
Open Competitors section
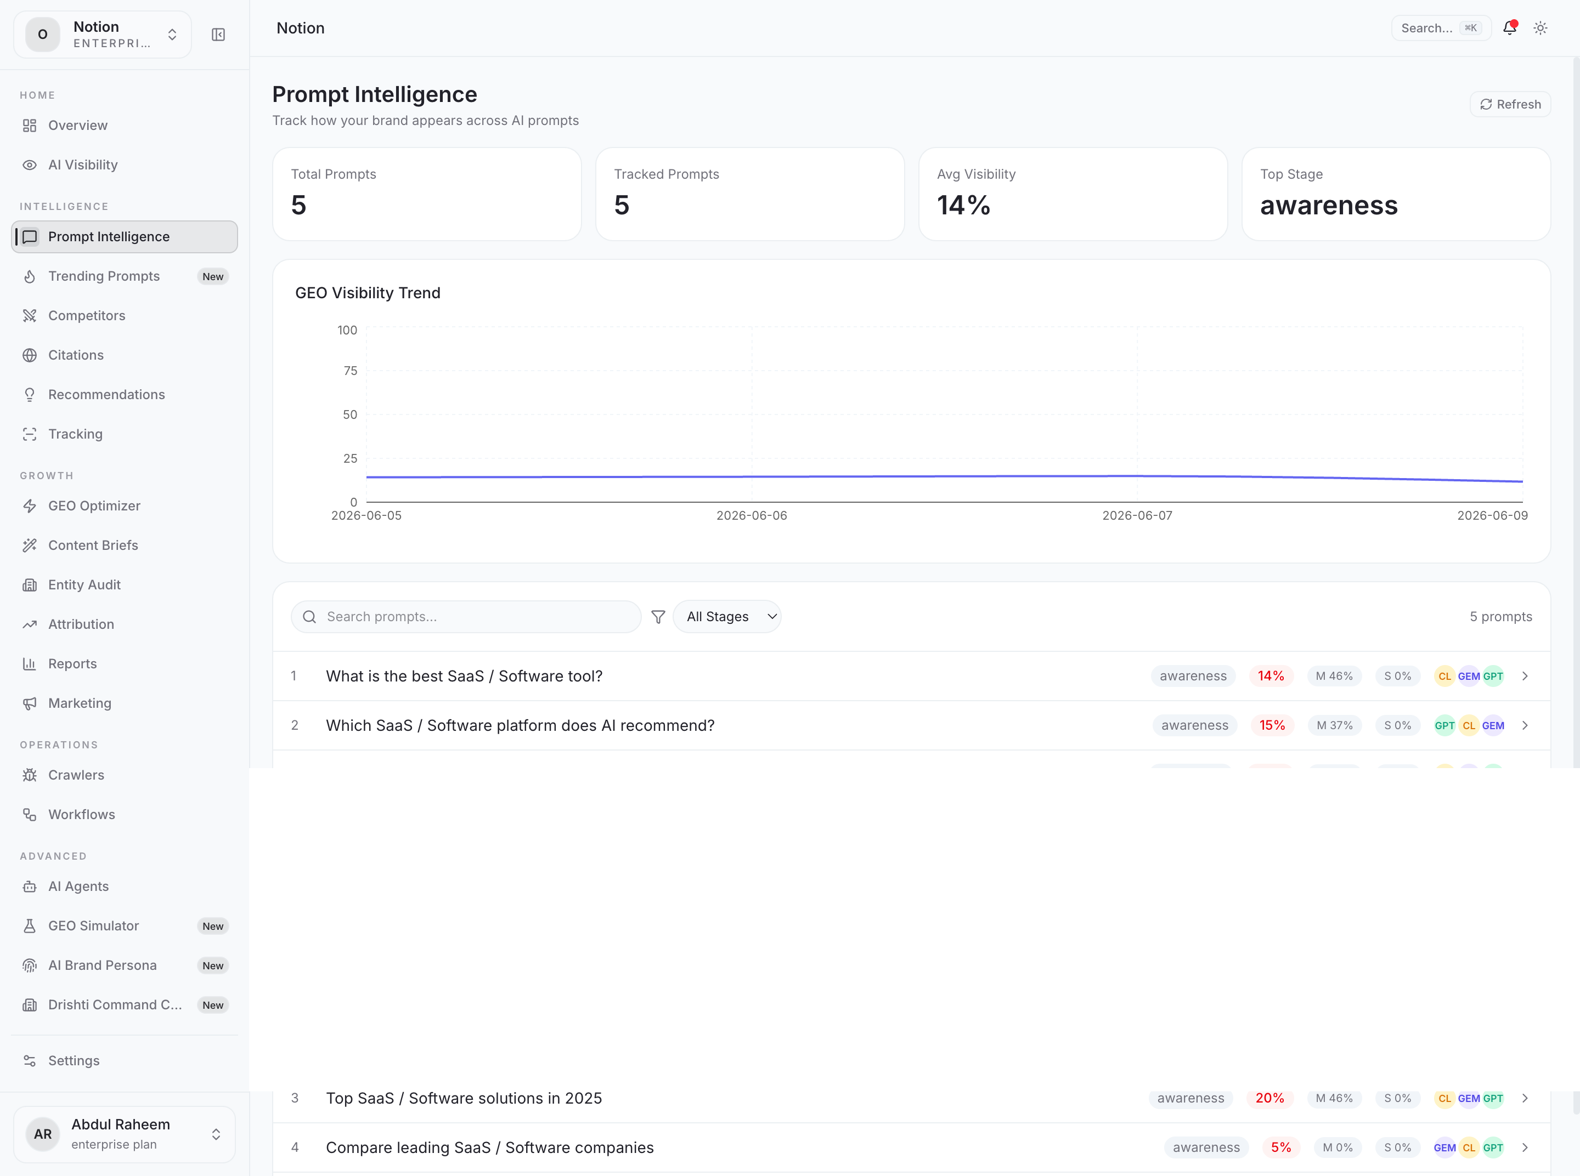click(x=125, y=315)
